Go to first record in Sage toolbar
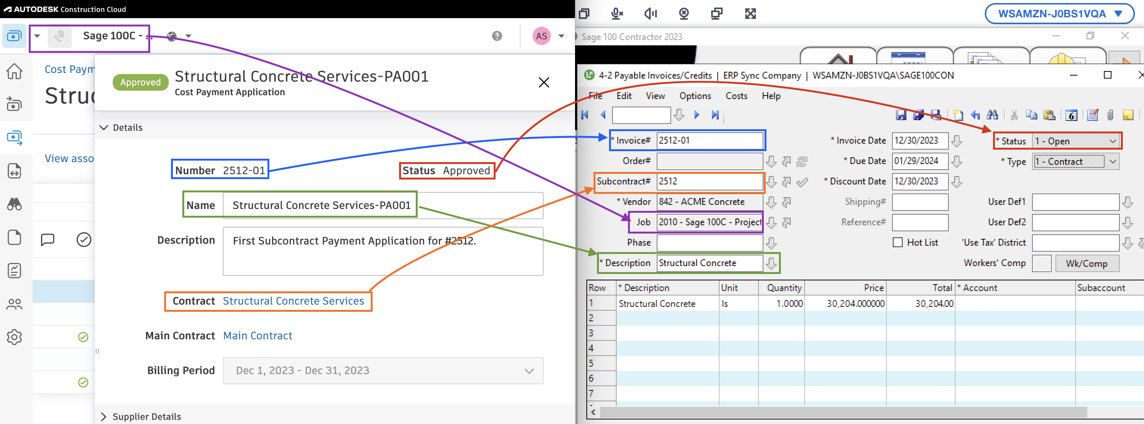Viewport: 1144px width, 424px height. coord(585,115)
